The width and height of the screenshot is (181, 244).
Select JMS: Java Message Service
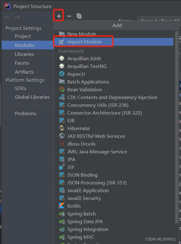[114, 151]
